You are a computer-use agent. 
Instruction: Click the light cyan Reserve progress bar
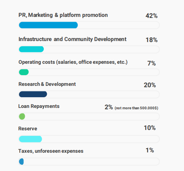(30, 139)
